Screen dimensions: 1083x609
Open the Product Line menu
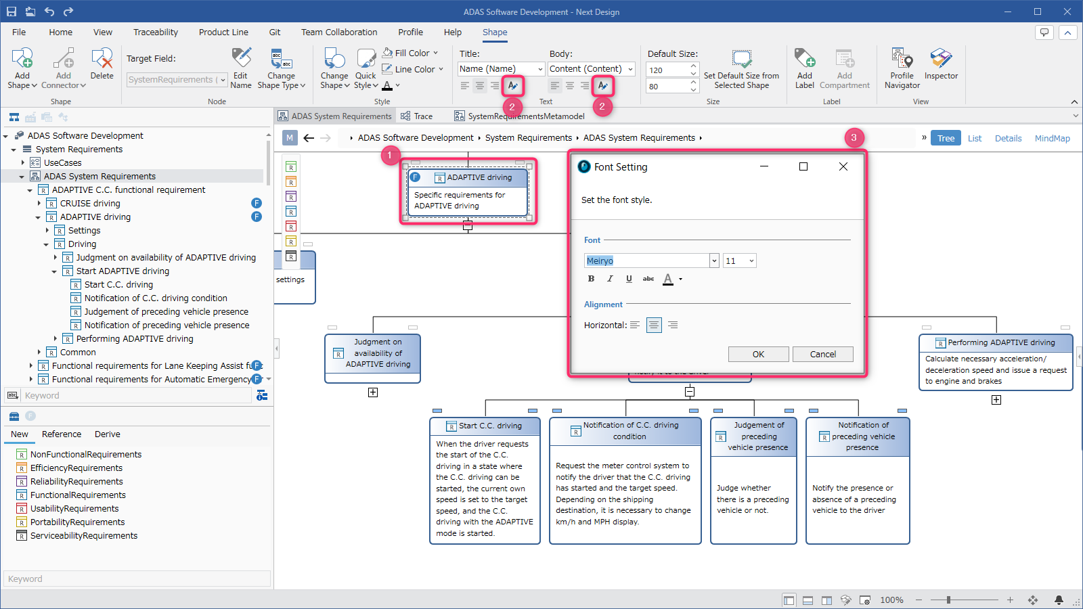pyautogui.click(x=223, y=32)
